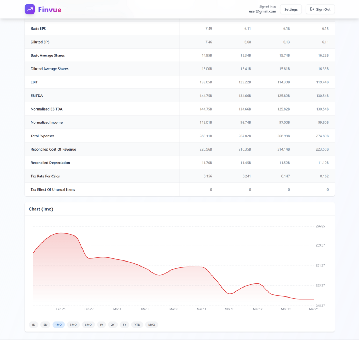
Task: Click the 261.37 price axis label
Action: [320, 265]
